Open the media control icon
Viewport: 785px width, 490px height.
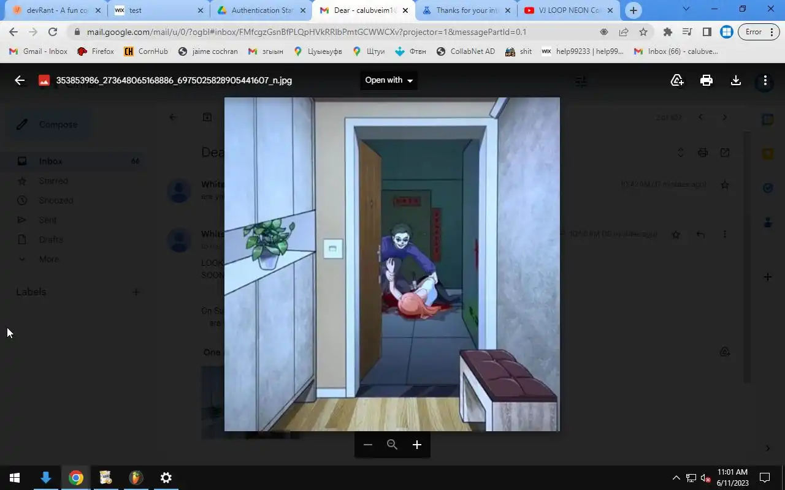pos(687,32)
